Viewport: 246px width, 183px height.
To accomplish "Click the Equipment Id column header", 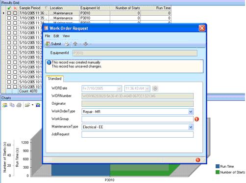I will 95,8.
